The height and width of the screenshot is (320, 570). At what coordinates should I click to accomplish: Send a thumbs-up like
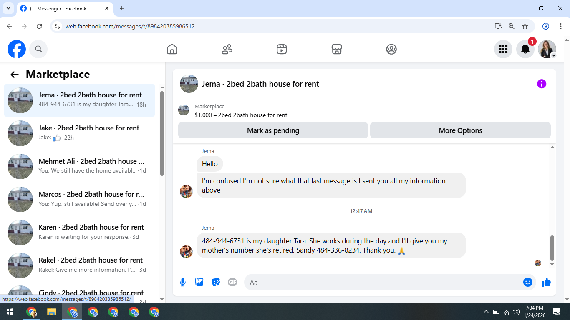click(x=546, y=282)
